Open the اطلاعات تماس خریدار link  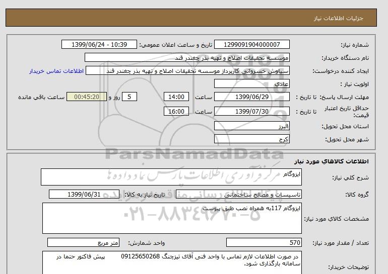(x=56, y=71)
